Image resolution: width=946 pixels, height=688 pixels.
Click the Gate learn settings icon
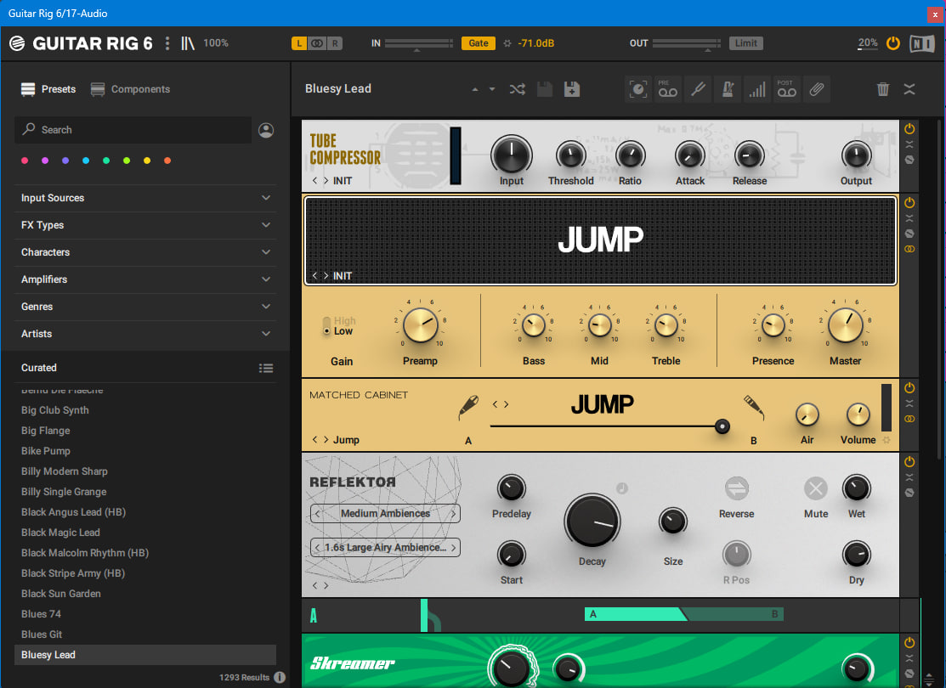(x=507, y=43)
